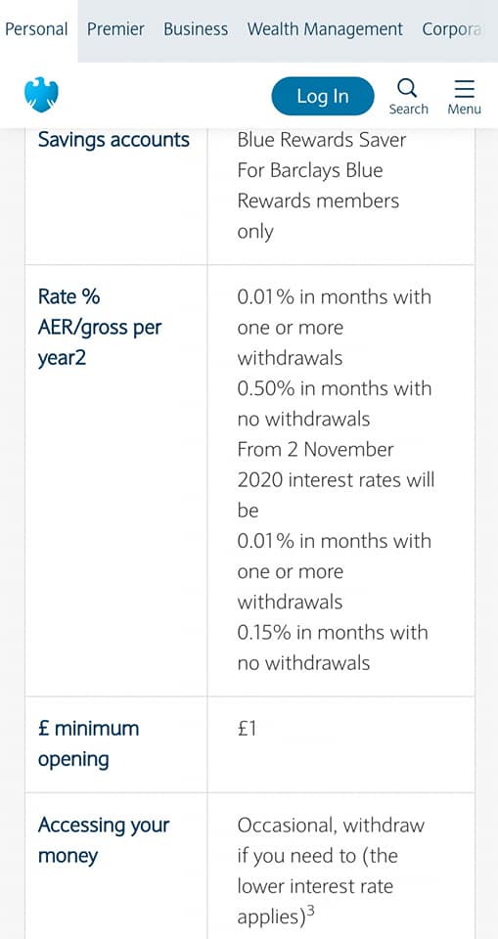
Task: Open the hamburger Menu icon
Action: click(x=465, y=89)
